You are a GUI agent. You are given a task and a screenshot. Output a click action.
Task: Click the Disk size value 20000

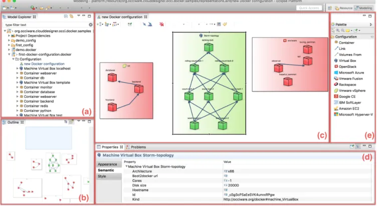[x=233, y=185]
